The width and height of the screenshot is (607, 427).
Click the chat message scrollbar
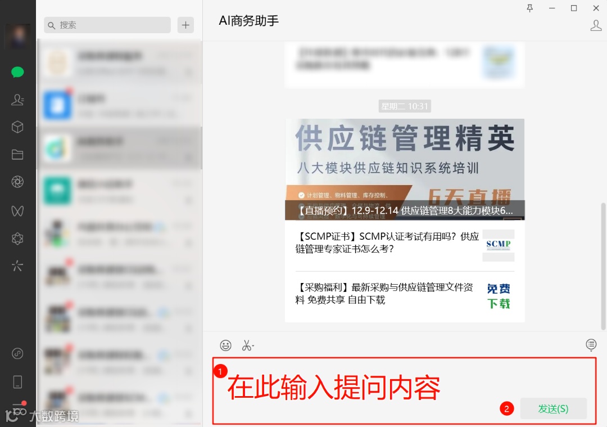(603, 266)
